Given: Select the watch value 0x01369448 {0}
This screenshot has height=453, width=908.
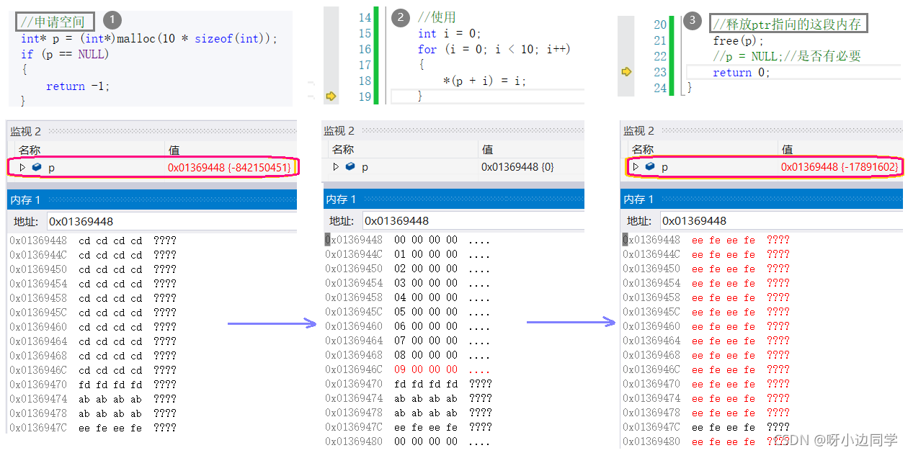Looking at the screenshot, I should pos(517,167).
